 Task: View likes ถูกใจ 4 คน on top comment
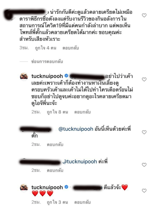[45, 48]
